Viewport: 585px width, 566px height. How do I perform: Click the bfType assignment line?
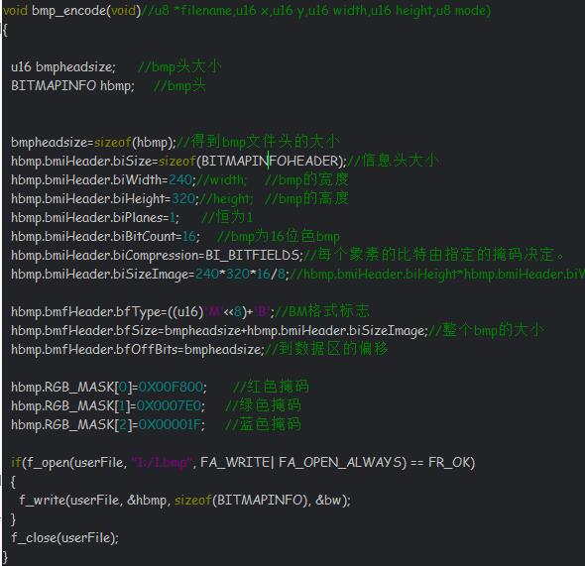(143, 311)
